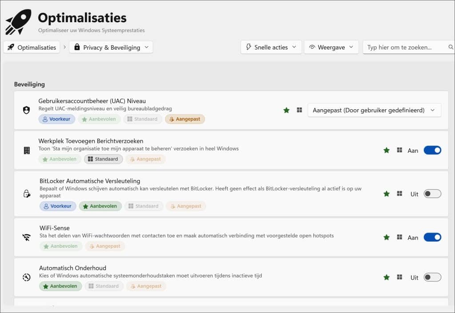Apply Aanbevolen preset for BitLocker
Screen dimensions: 455x313
click(100, 206)
